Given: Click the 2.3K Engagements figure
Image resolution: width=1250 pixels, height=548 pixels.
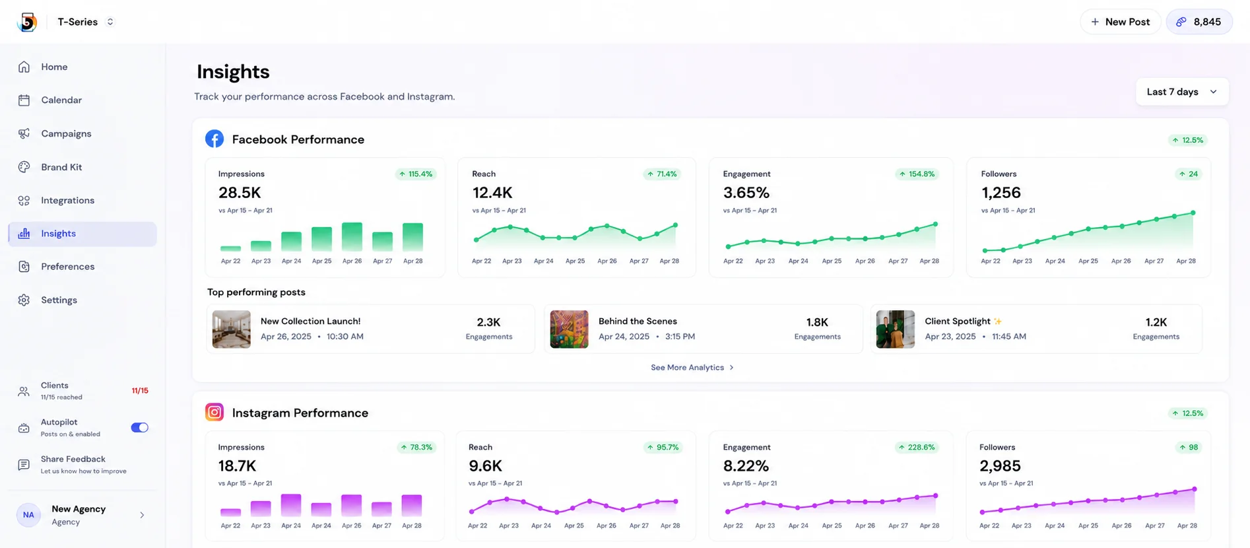Looking at the screenshot, I should pos(488,322).
